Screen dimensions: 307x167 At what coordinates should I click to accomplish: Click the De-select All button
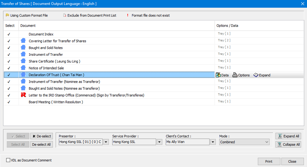tap(41, 145)
